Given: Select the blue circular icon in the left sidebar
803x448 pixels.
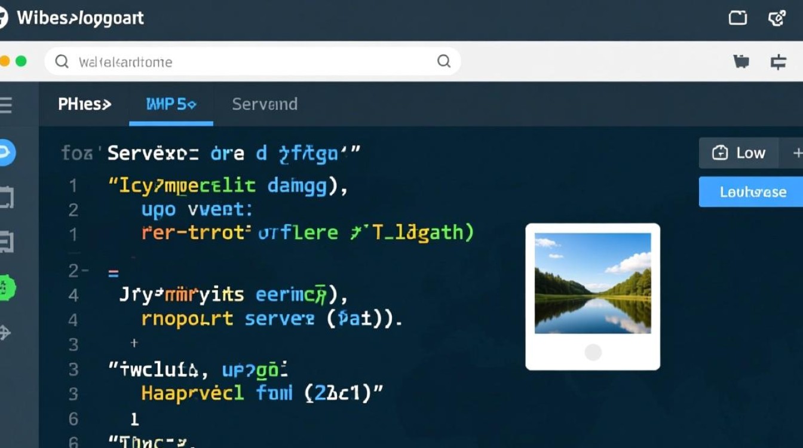Looking at the screenshot, I should coord(6,154).
